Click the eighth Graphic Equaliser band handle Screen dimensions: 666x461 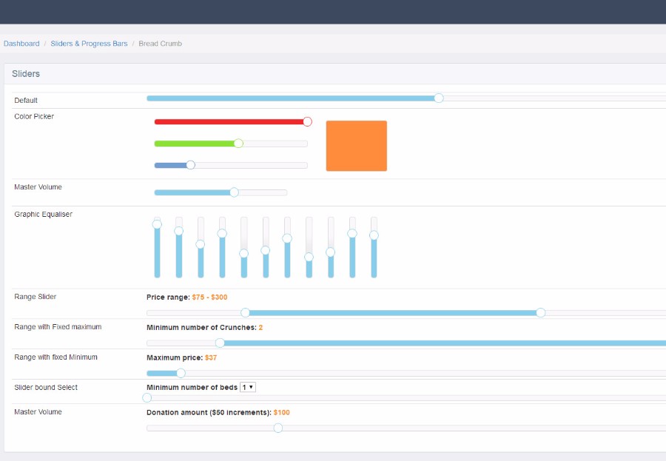pos(309,257)
